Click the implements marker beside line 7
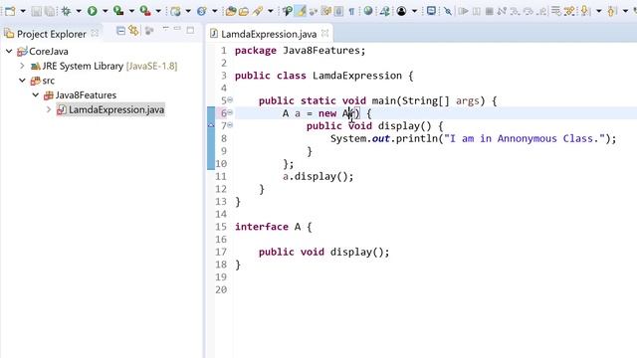Viewport: 637px width, 358px height. click(211, 125)
